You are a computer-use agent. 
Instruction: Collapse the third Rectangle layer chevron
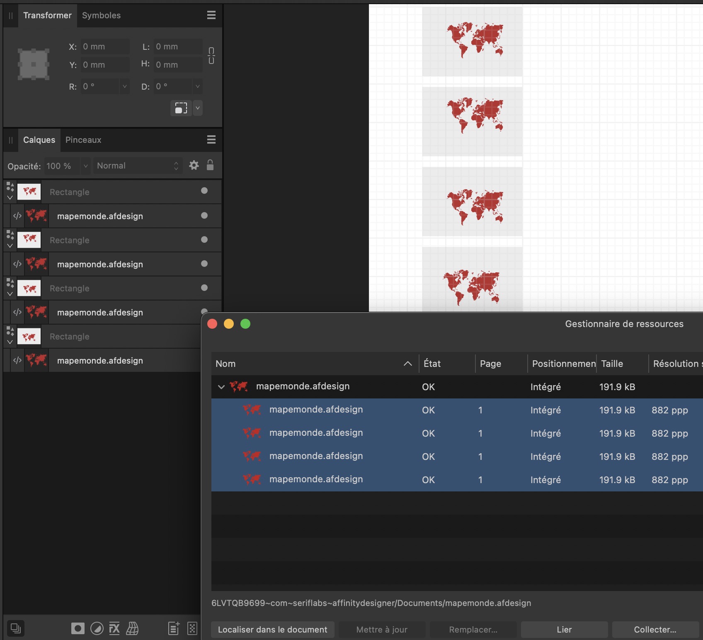click(x=10, y=294)
